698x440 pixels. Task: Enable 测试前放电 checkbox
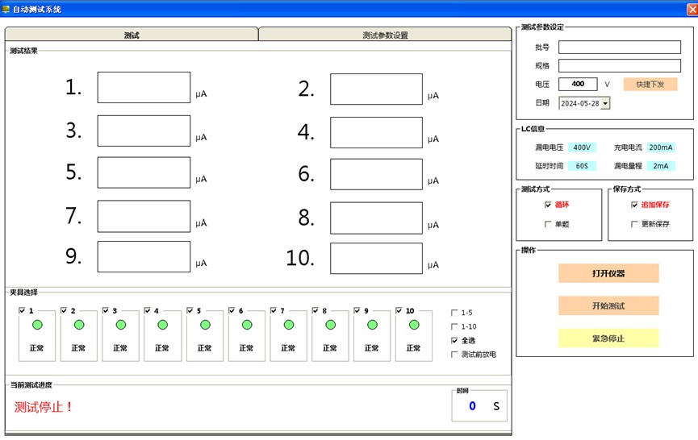pyautogui.click(x=454, y=355)
